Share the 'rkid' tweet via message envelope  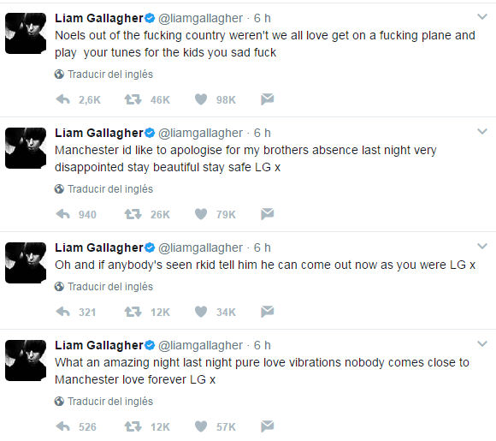click(x=268, y=312)
